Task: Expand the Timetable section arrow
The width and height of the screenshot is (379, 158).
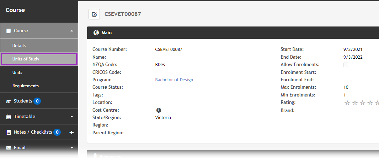Action: [x=72, y=117]
